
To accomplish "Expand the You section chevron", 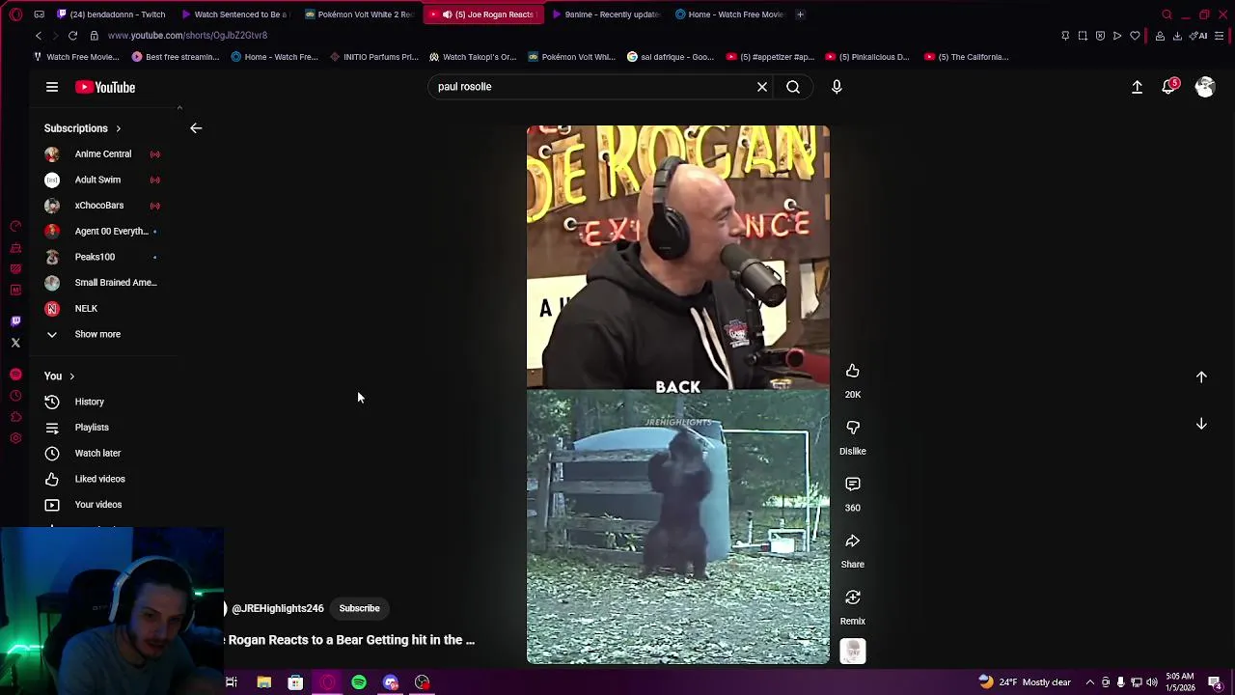I will click(x=71, y=376).
